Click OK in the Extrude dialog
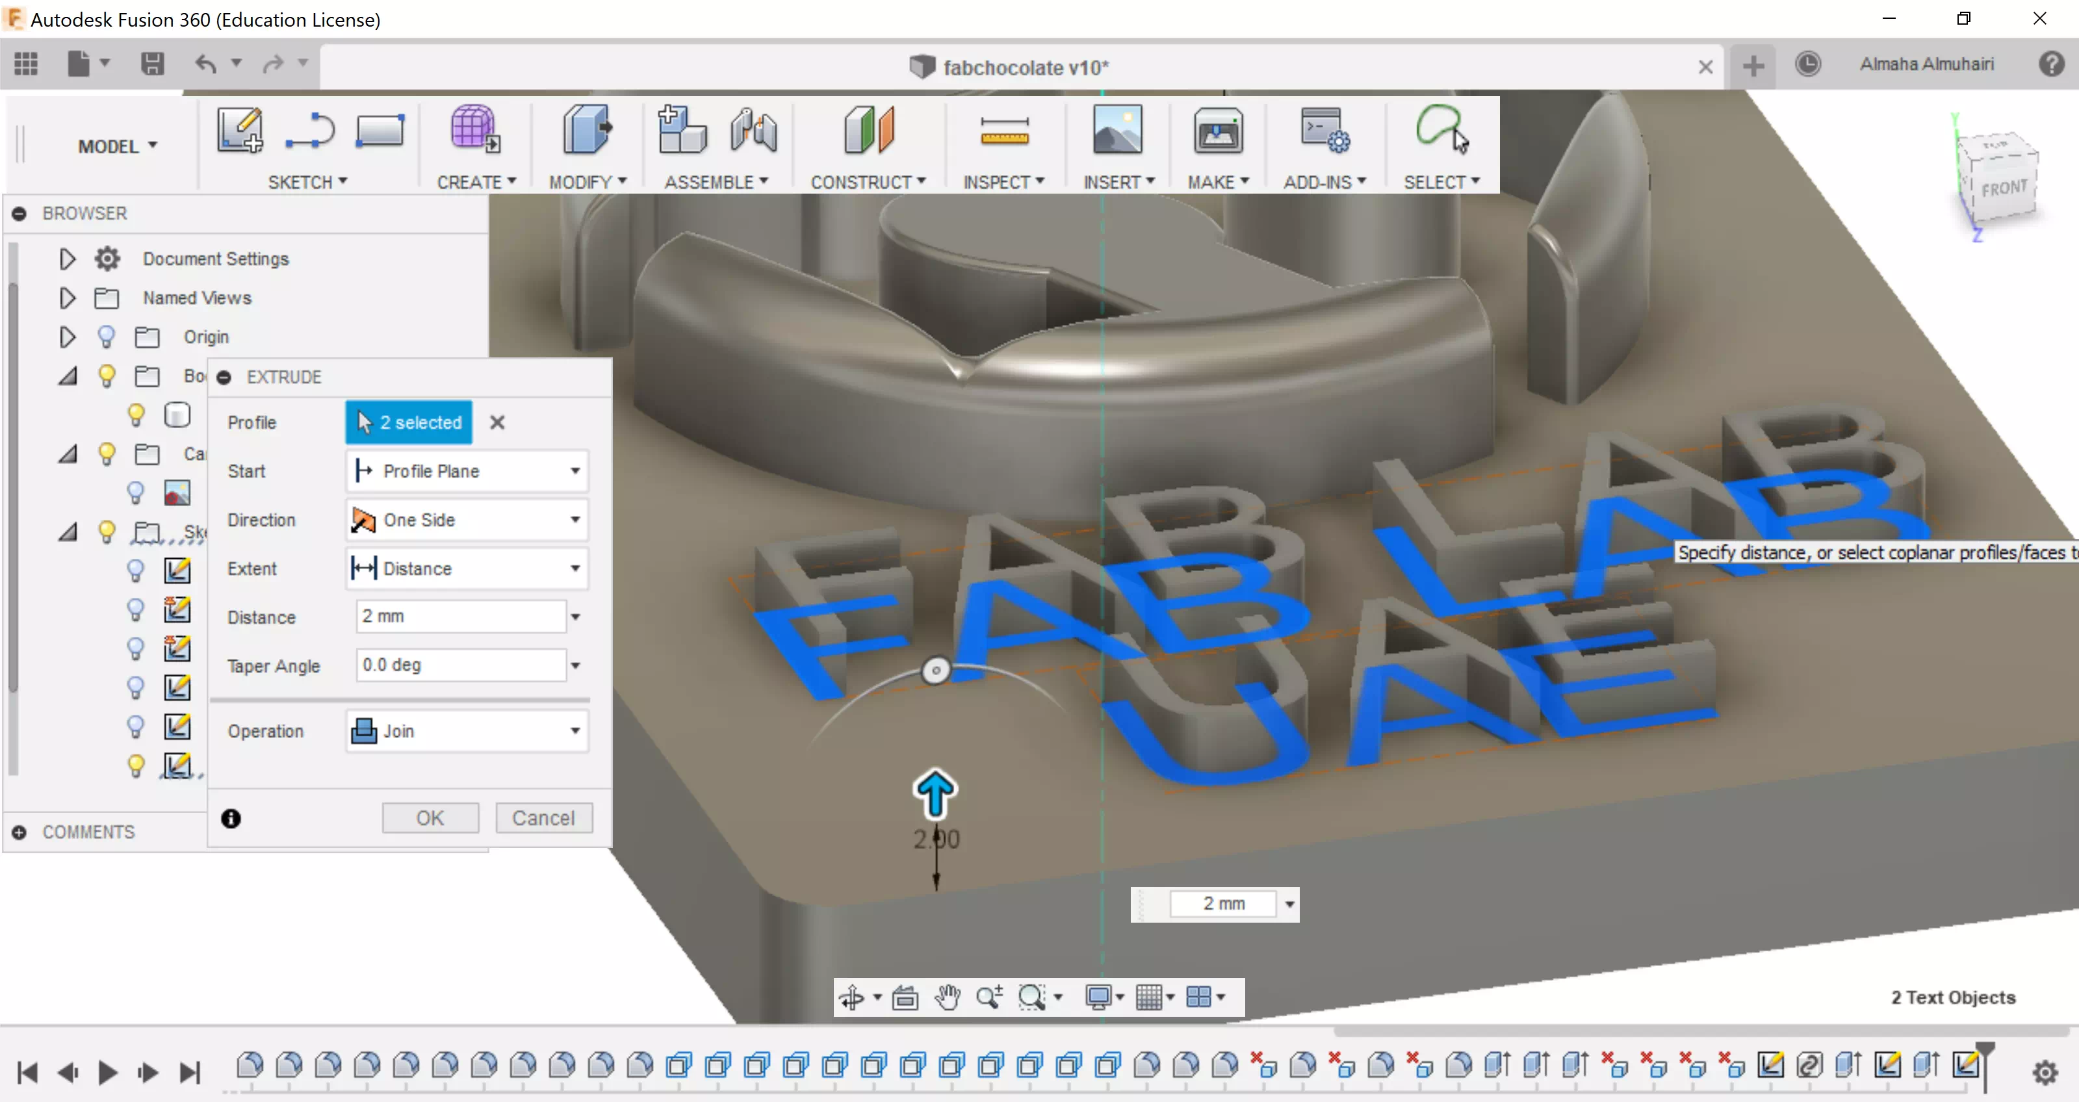This screenshot has width=2079, height=1102. coord(430,818)
